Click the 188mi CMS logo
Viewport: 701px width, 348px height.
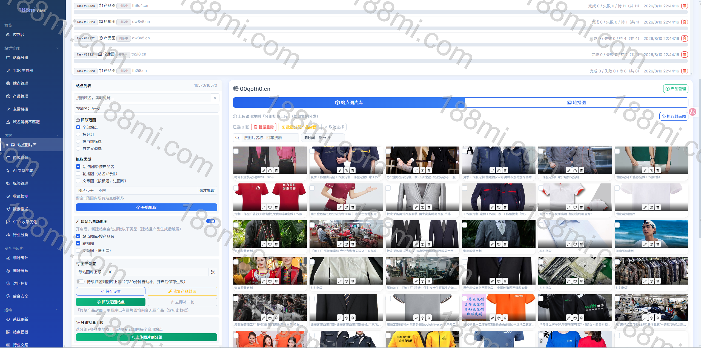tap(33, 10)
